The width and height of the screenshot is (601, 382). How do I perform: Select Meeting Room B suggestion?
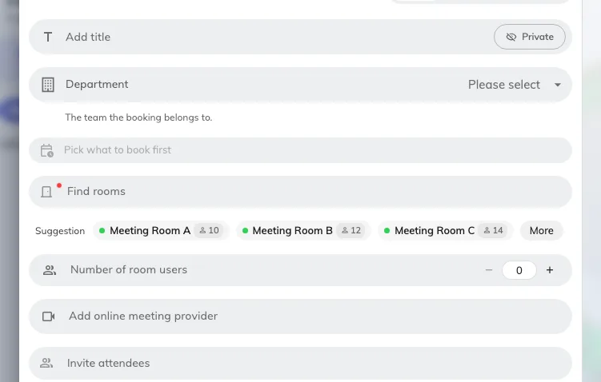coord(303,230)
